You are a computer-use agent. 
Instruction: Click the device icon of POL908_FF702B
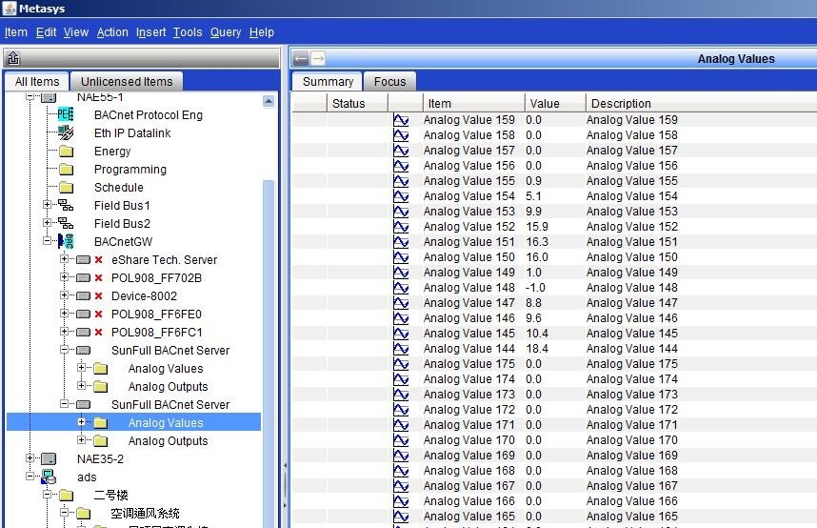coord(84,278)
